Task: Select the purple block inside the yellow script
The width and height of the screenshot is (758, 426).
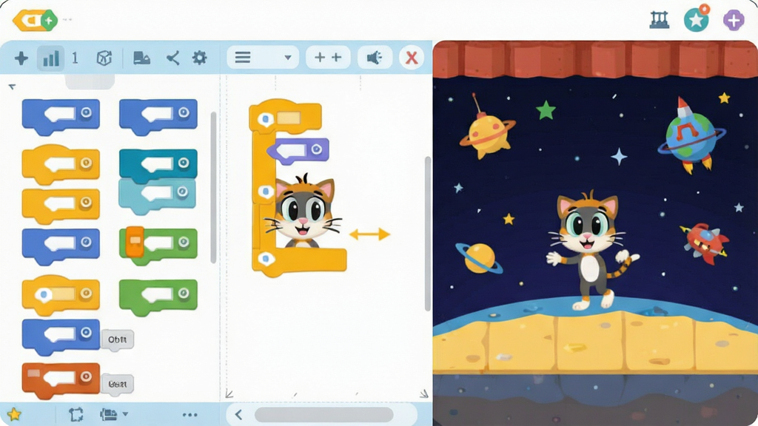Action: tap(298, 149)
